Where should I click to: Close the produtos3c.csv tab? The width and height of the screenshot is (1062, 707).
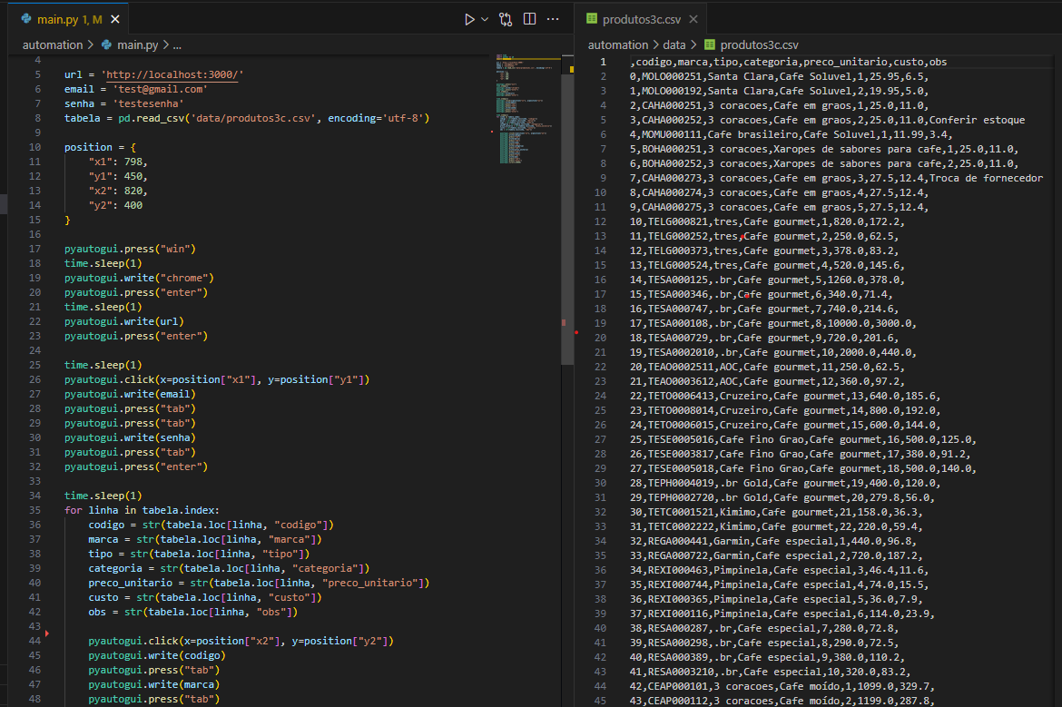tap(693, 19)
